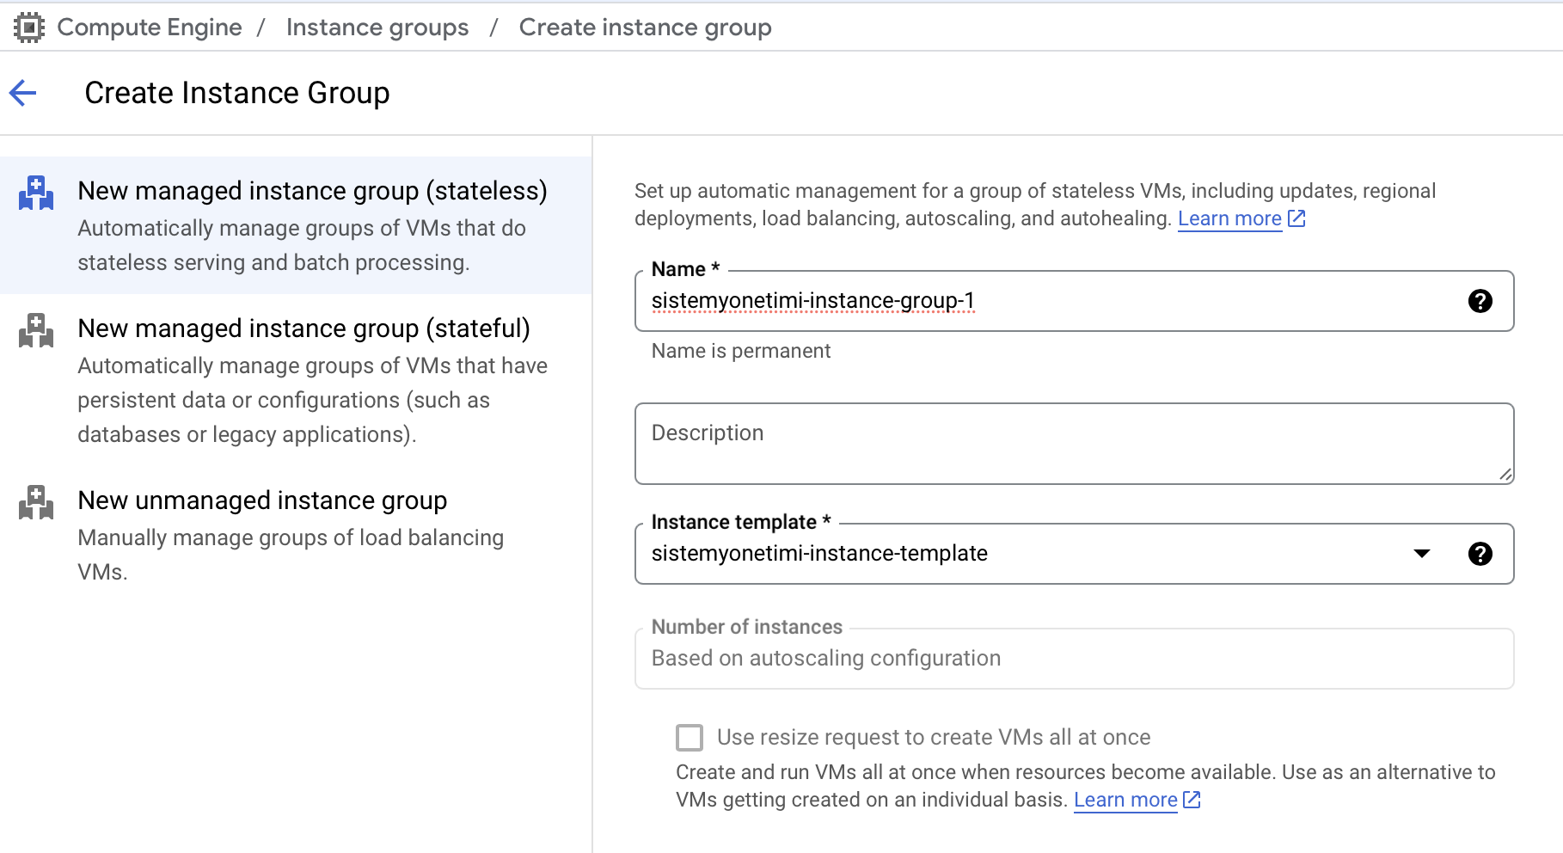Go back with the blue arrow

pyautogui.click(x=23, y=93)
